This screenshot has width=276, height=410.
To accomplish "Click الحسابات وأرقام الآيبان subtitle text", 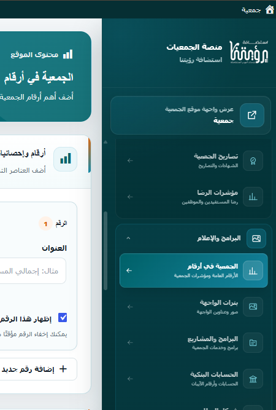I will point(215,384).
